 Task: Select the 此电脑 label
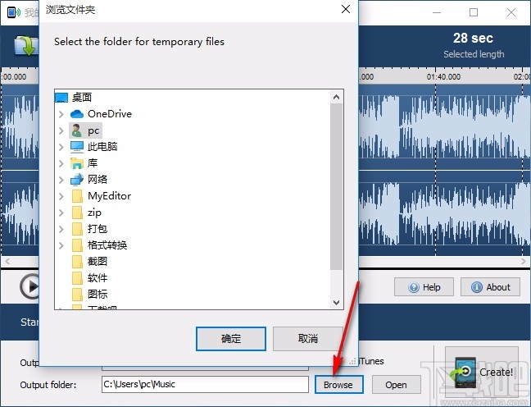(102, 147)
